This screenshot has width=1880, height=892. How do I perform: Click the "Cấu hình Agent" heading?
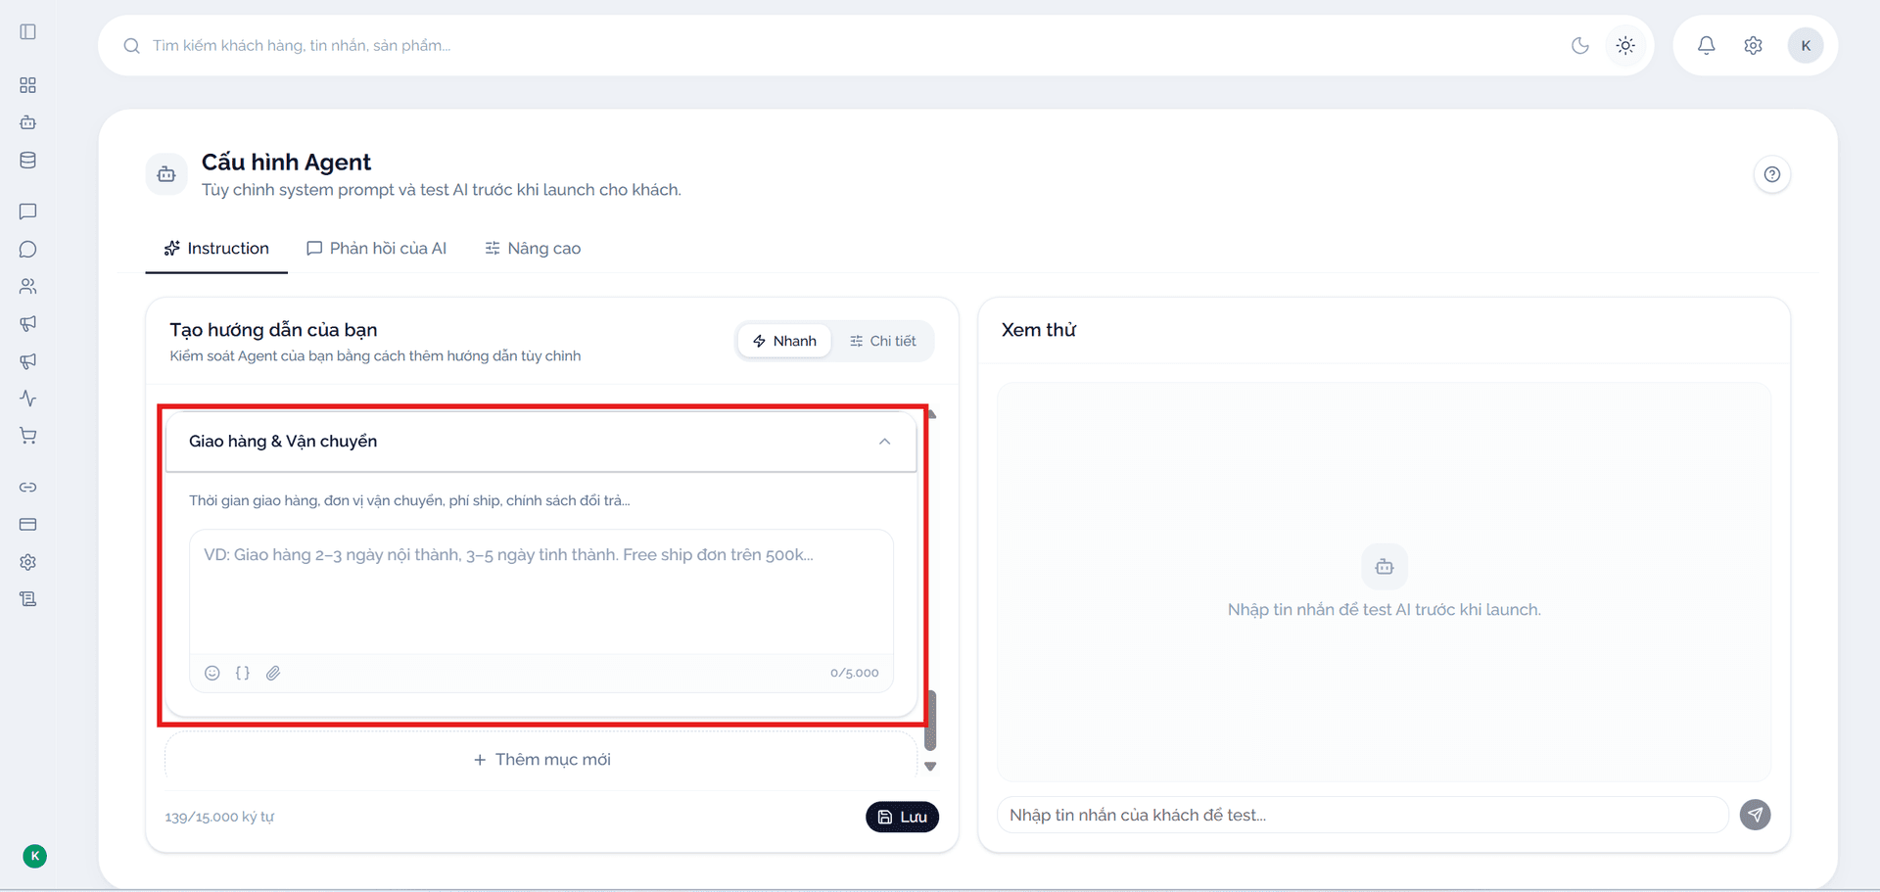click(286, 162)
